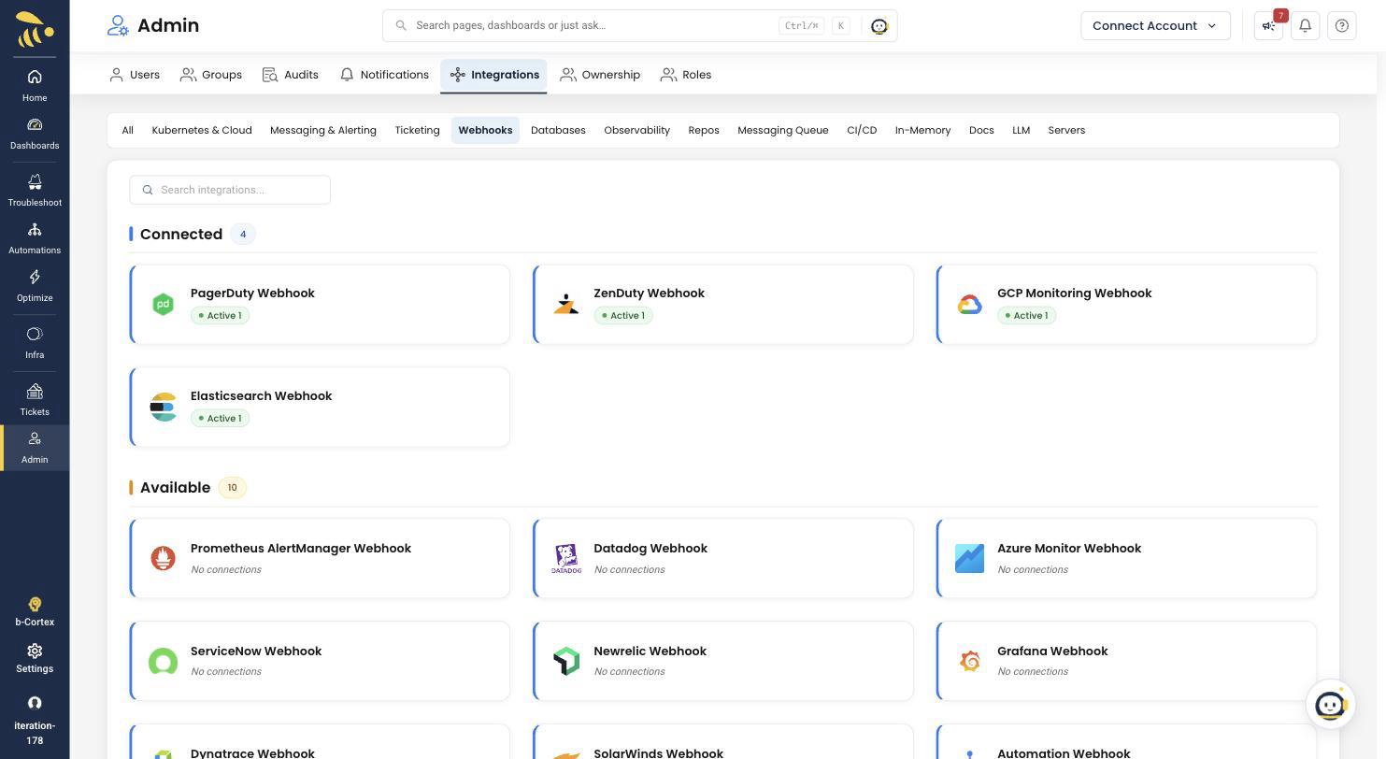Screen dimensions: 1386x759
Task: Open the announcements megaphone icon
Action: [1268, 26]
